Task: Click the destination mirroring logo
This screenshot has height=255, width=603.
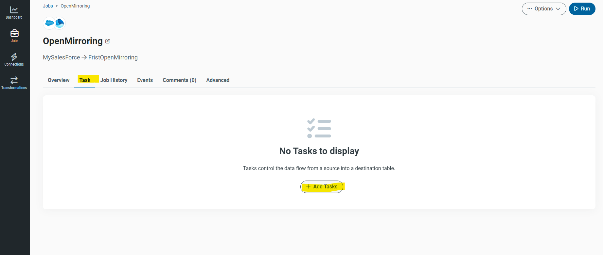Action: pos(60,23)
